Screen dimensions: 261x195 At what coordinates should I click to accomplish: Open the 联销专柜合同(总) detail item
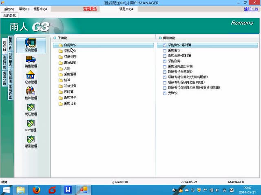pyautogui.click(x=180, y=71)
